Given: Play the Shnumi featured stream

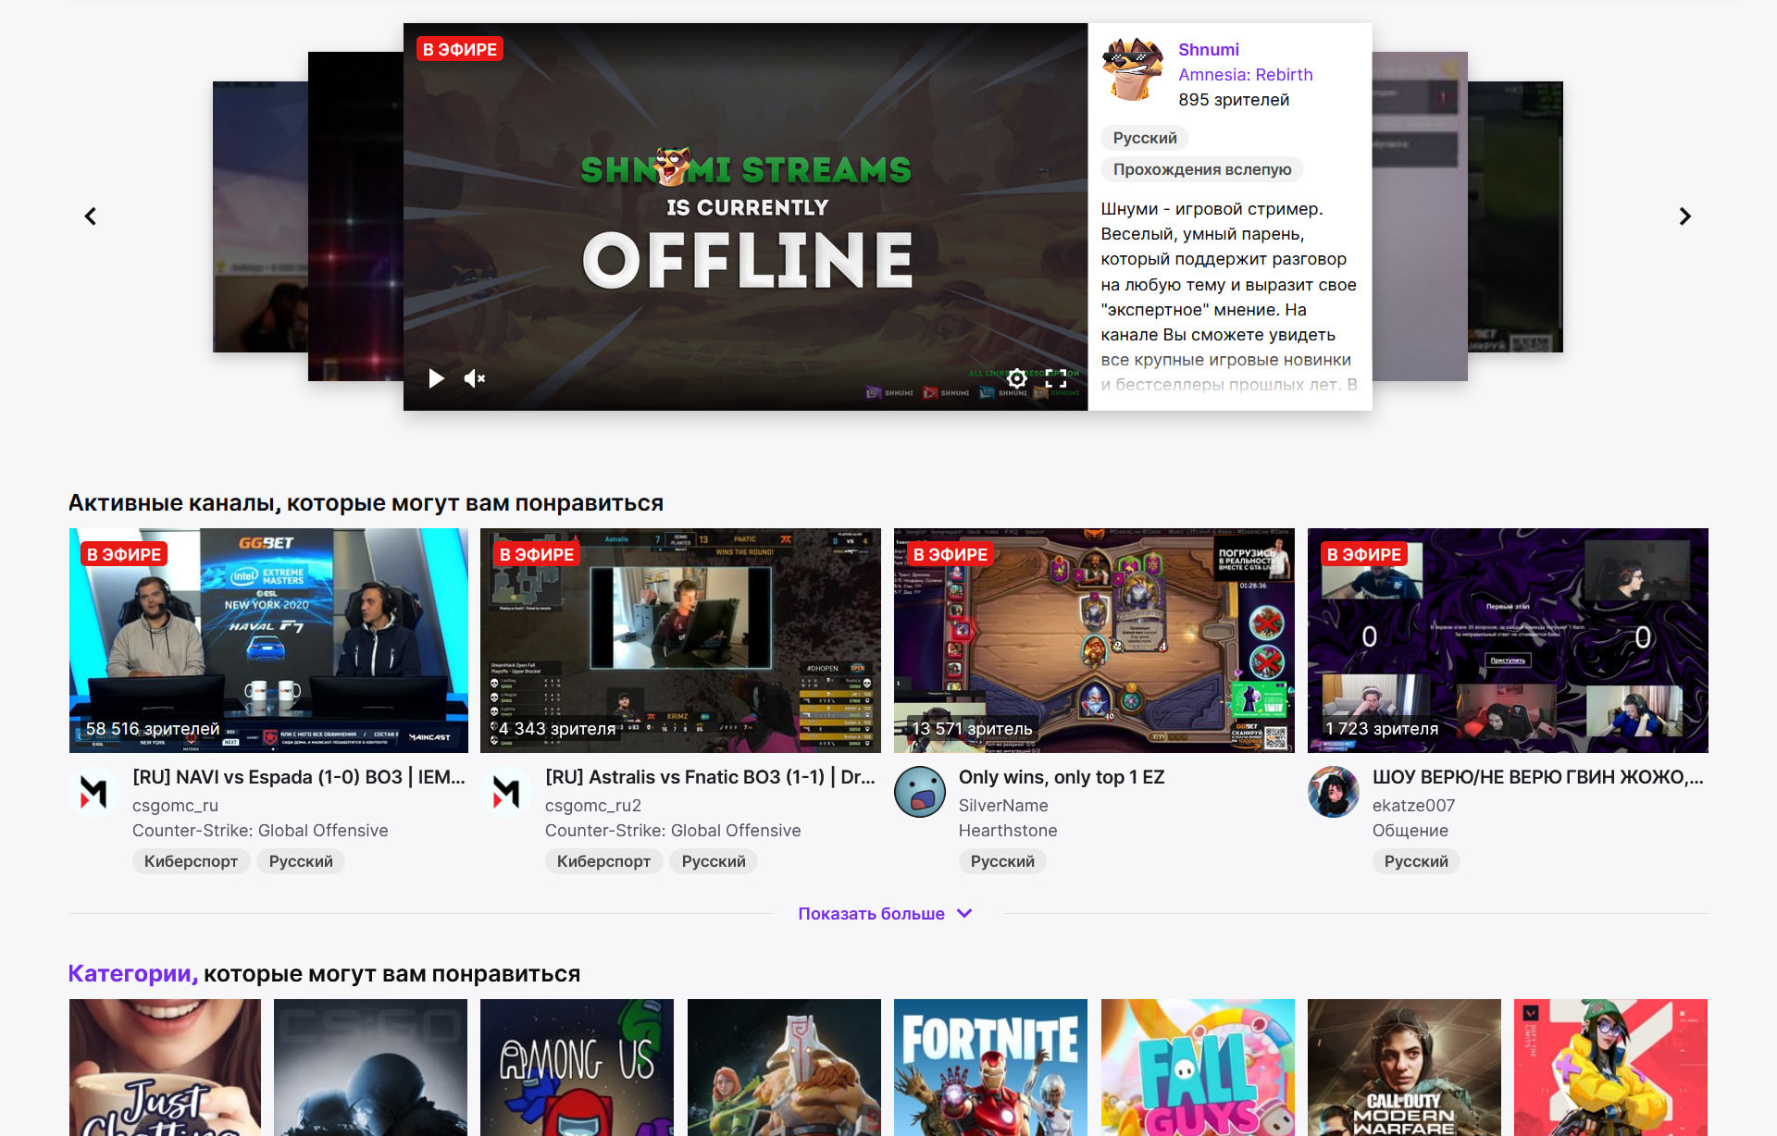Looking at the screenshot, I should (x=436, y=378).
